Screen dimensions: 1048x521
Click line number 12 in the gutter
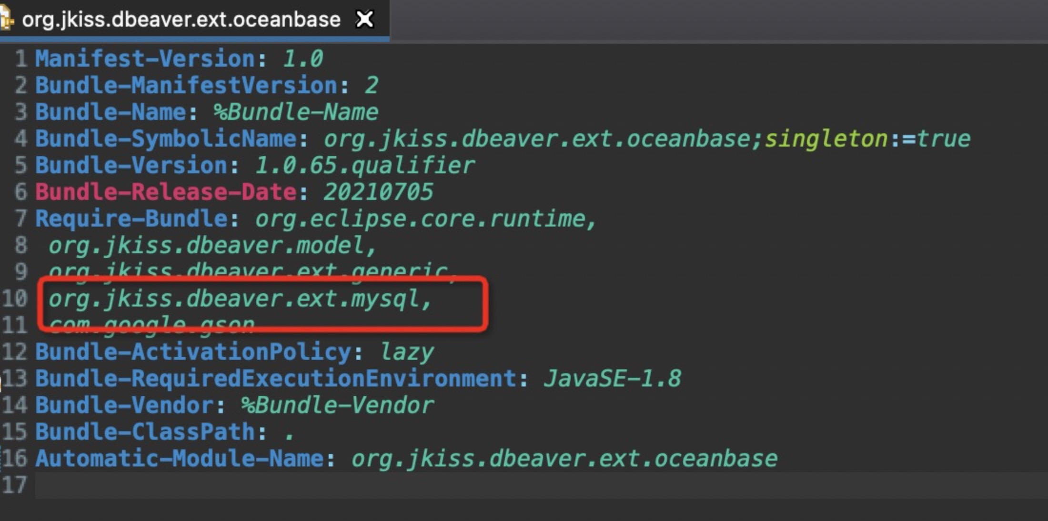tap(15, 352)
